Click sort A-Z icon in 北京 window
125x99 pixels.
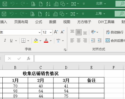pyautogui.click(x=48, y=4)
